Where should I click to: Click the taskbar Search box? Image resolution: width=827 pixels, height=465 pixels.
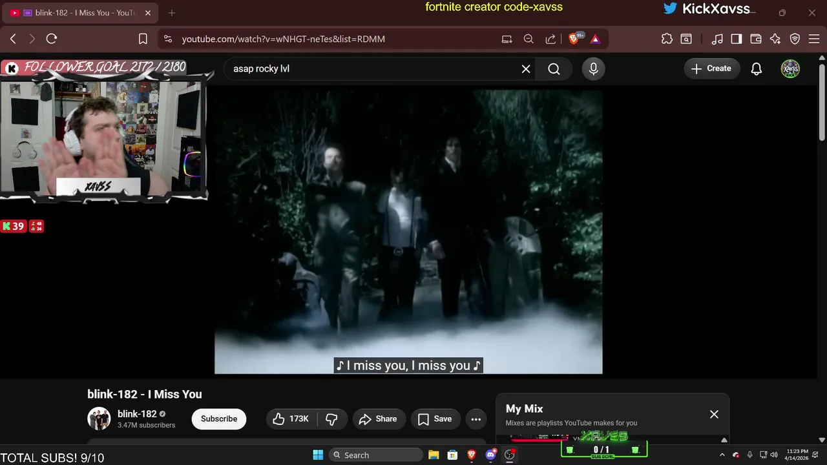click(x=377, y=455)
